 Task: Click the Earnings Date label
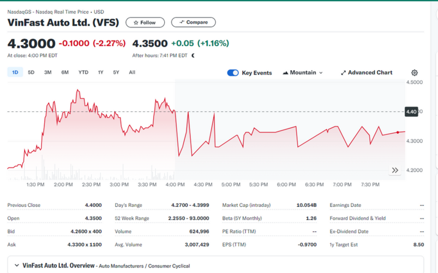(x=345, y=205)
